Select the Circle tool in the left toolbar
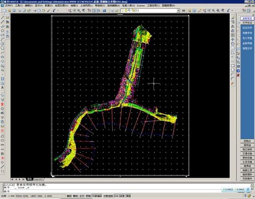255x199 pixels. 3,44
